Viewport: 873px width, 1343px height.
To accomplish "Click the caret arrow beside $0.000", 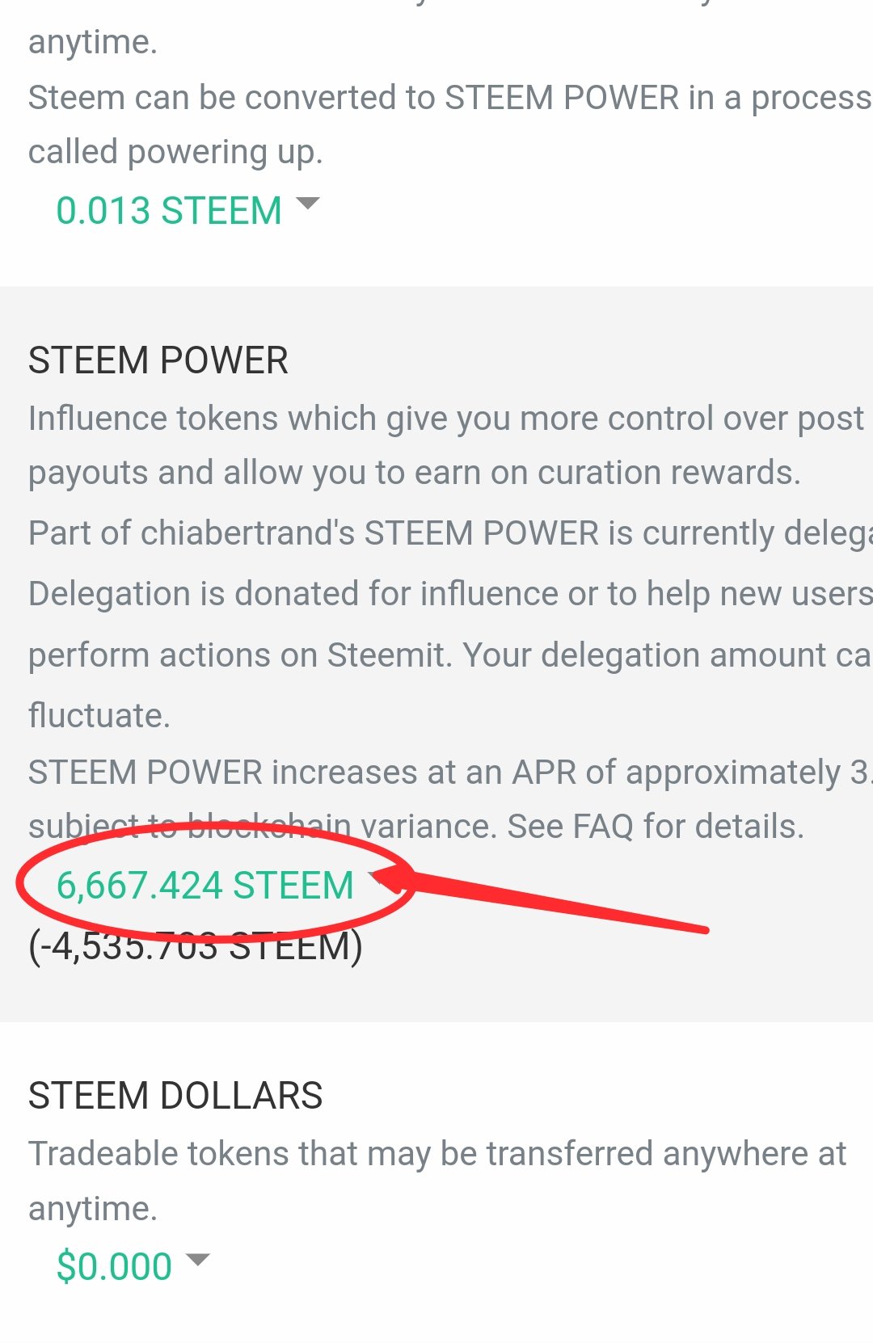I will click(198, 1259).
